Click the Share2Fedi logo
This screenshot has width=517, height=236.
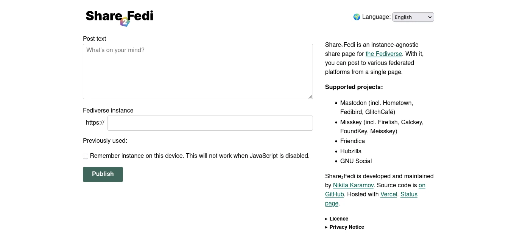click(x=119, y=17)
